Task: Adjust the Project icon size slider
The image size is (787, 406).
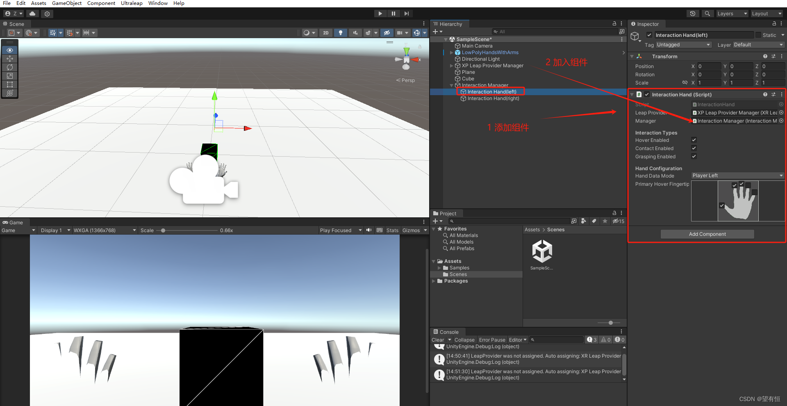Action: [x=610, y=323]
